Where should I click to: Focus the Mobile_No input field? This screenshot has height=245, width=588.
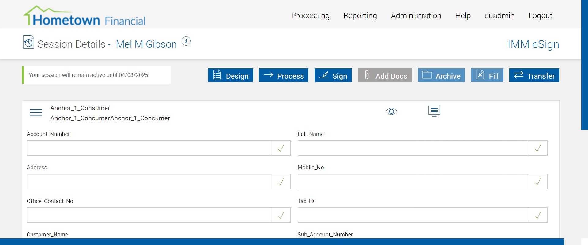click(413, 182)
